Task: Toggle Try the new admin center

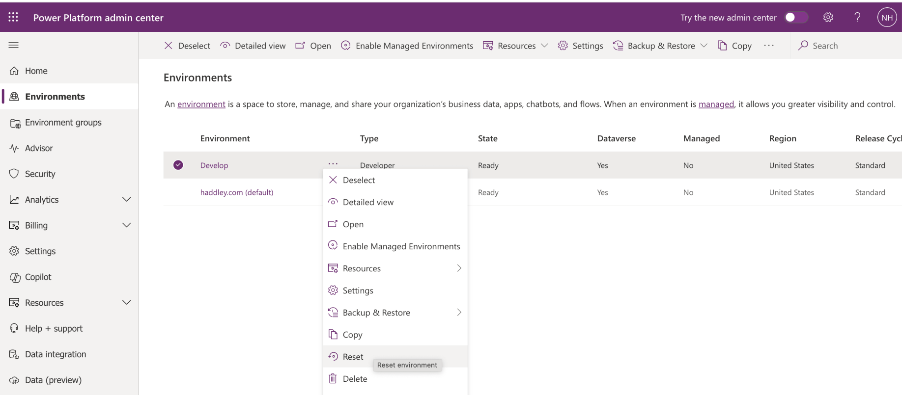Action: (795, 18)
